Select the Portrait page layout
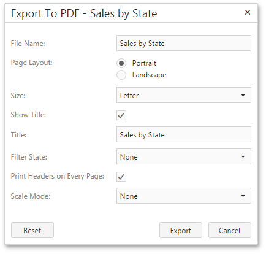 tap(121, 63)
